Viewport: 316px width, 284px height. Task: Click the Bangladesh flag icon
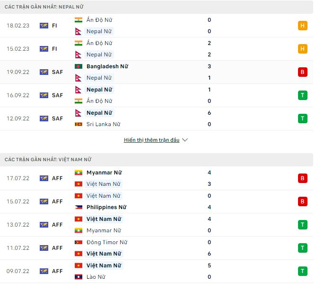(79, 66)
